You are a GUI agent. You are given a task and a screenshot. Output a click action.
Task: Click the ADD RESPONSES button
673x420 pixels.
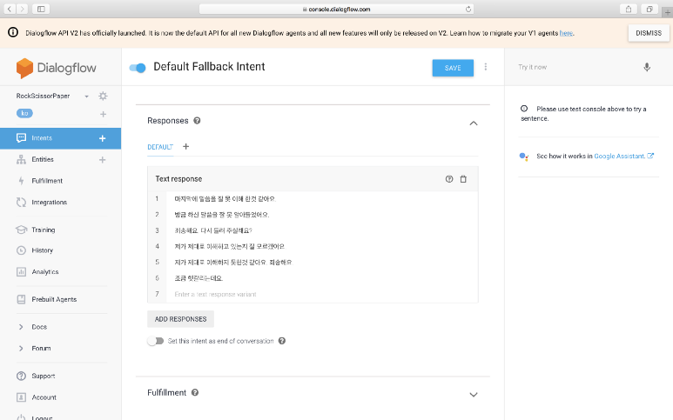[x=181, y=319]
